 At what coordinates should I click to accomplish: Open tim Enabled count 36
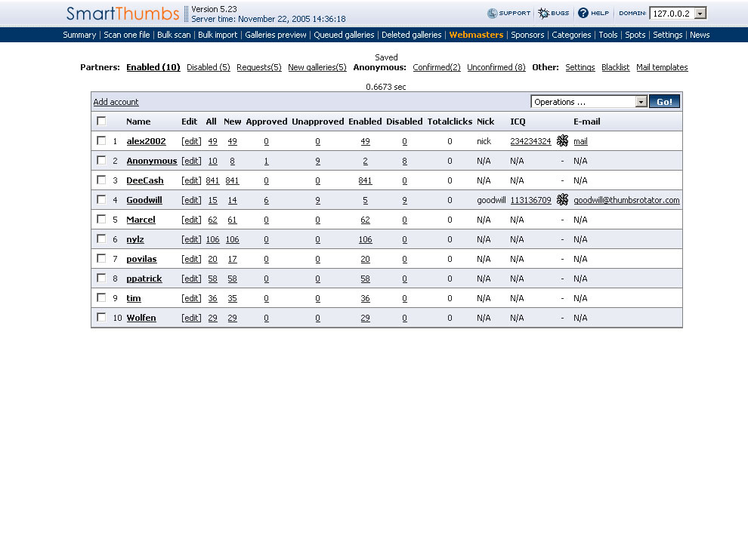point(365,298)
